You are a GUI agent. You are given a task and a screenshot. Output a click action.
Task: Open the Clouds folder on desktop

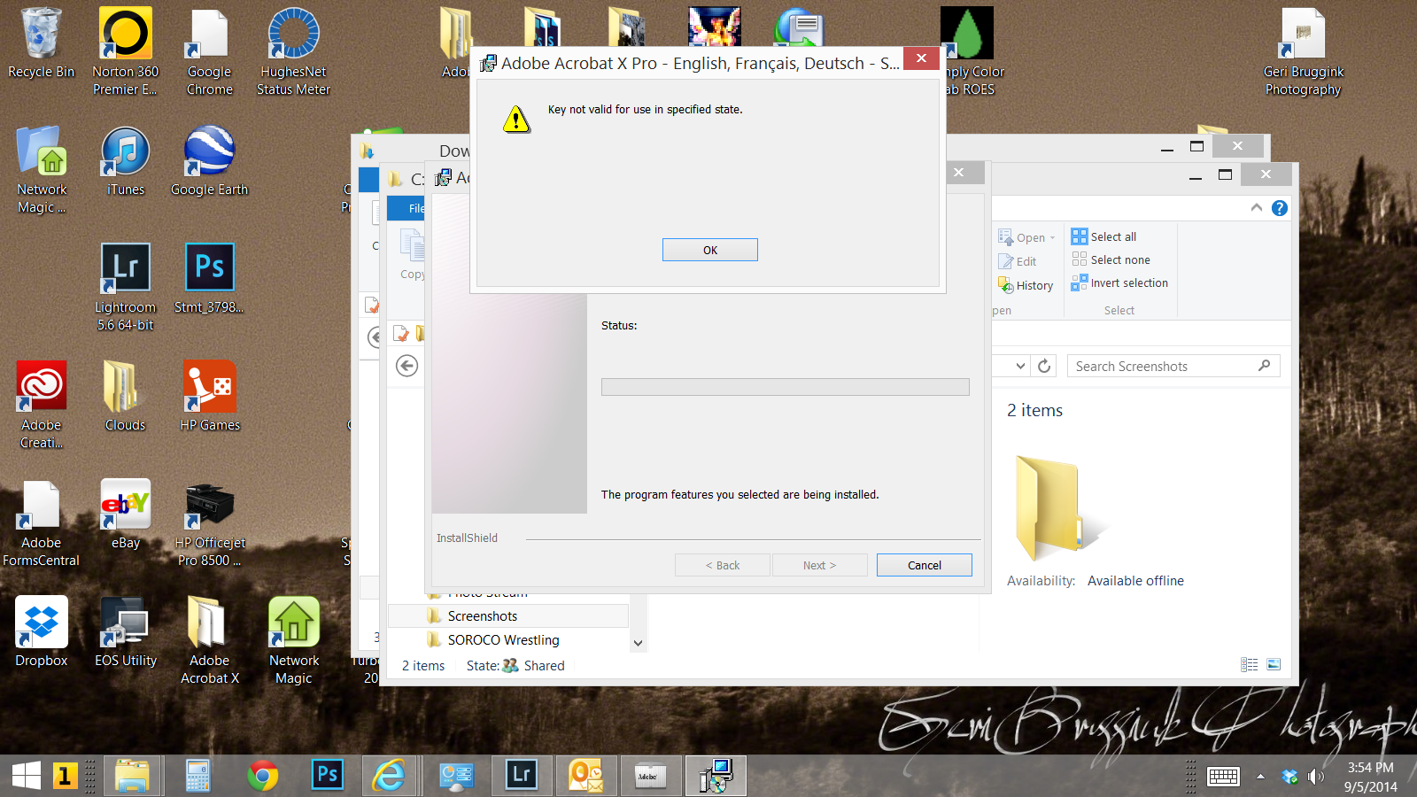tap(125, 396)
